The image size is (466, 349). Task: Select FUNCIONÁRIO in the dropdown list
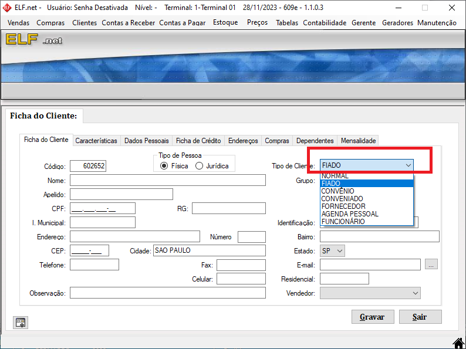pyautogui.click(x=367, y=222)
